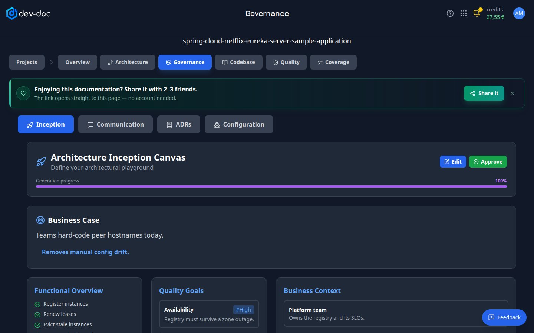Click the Share it button
Image resolution: width=534 pixels, height=333 pixels.
point(484,93)
